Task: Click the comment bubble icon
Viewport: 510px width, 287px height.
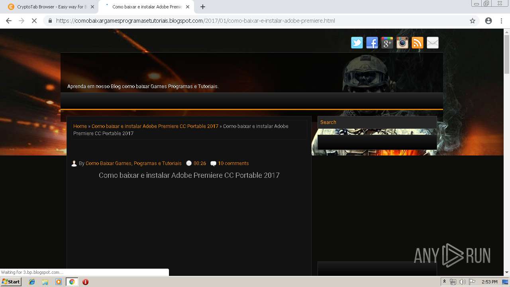Action: pyautogui.click(x=213, y=163)
